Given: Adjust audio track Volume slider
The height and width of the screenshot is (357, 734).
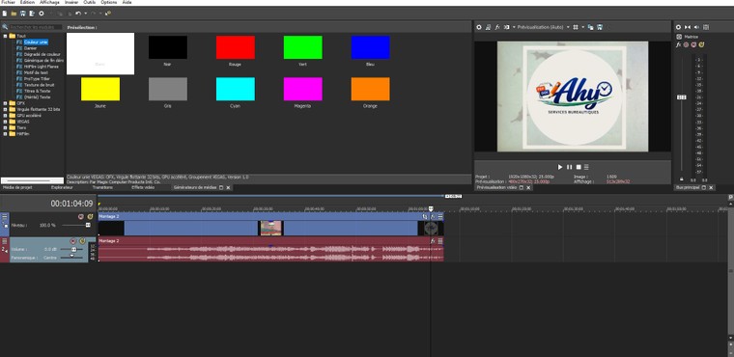Looking at the screenshot, I should (73, 250).
